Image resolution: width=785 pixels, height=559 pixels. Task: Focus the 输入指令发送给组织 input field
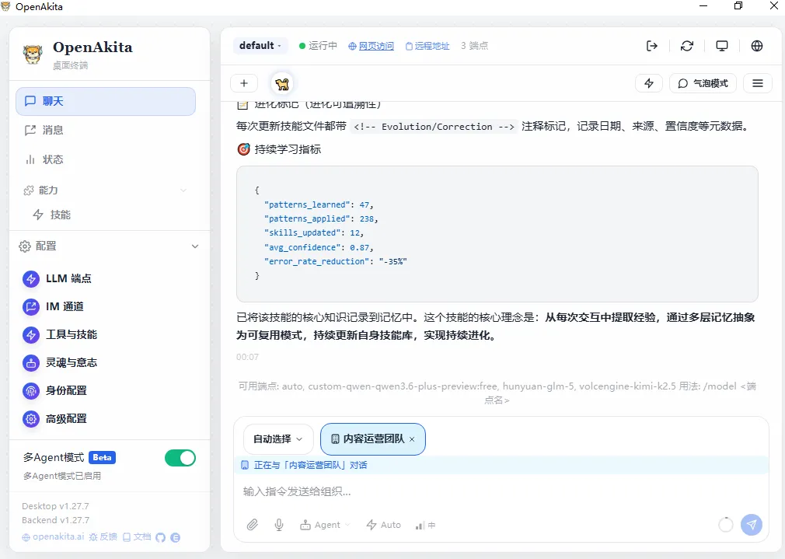tap(501, 492)
